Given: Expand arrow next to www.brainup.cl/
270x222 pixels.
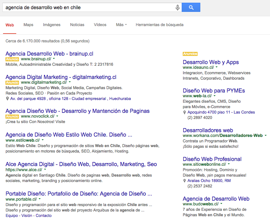Looking at the screenshot, I should tap(54, 59).
